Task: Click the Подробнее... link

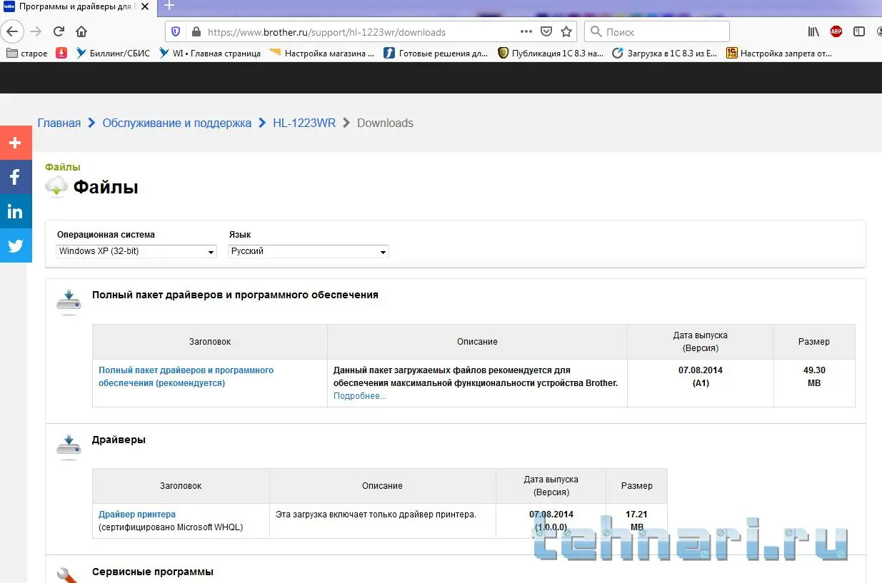Action: (359, 396)
